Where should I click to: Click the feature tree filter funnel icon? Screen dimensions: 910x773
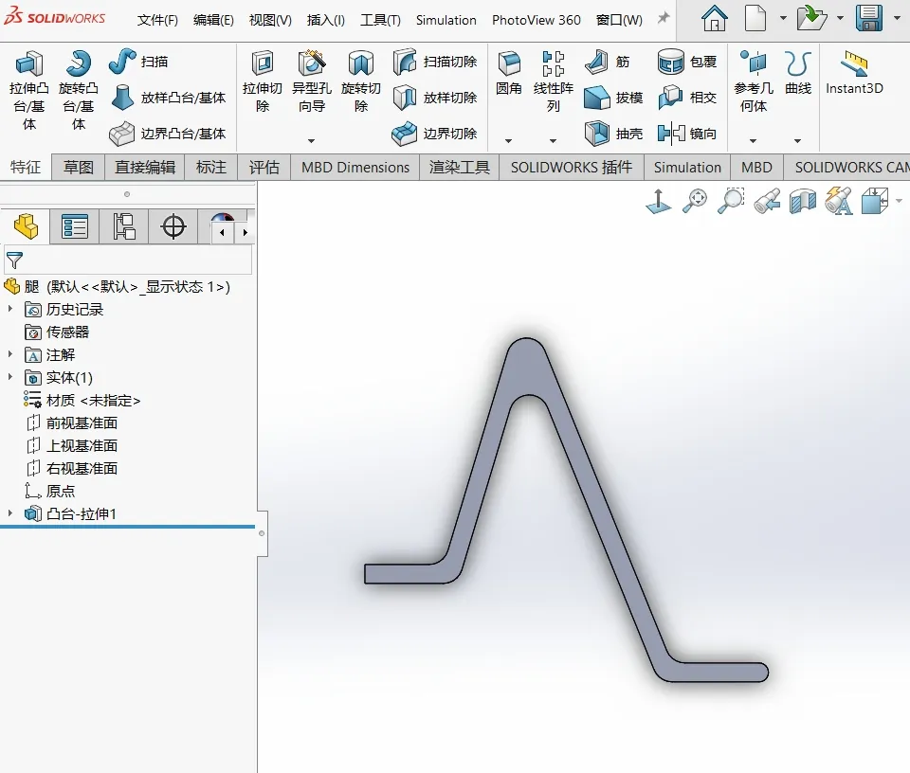point(14,261)
